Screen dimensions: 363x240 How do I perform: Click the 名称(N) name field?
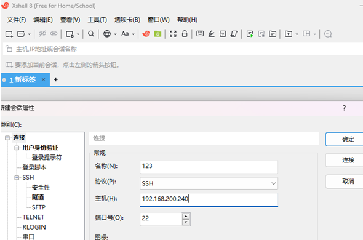click(x=209, y=167)
